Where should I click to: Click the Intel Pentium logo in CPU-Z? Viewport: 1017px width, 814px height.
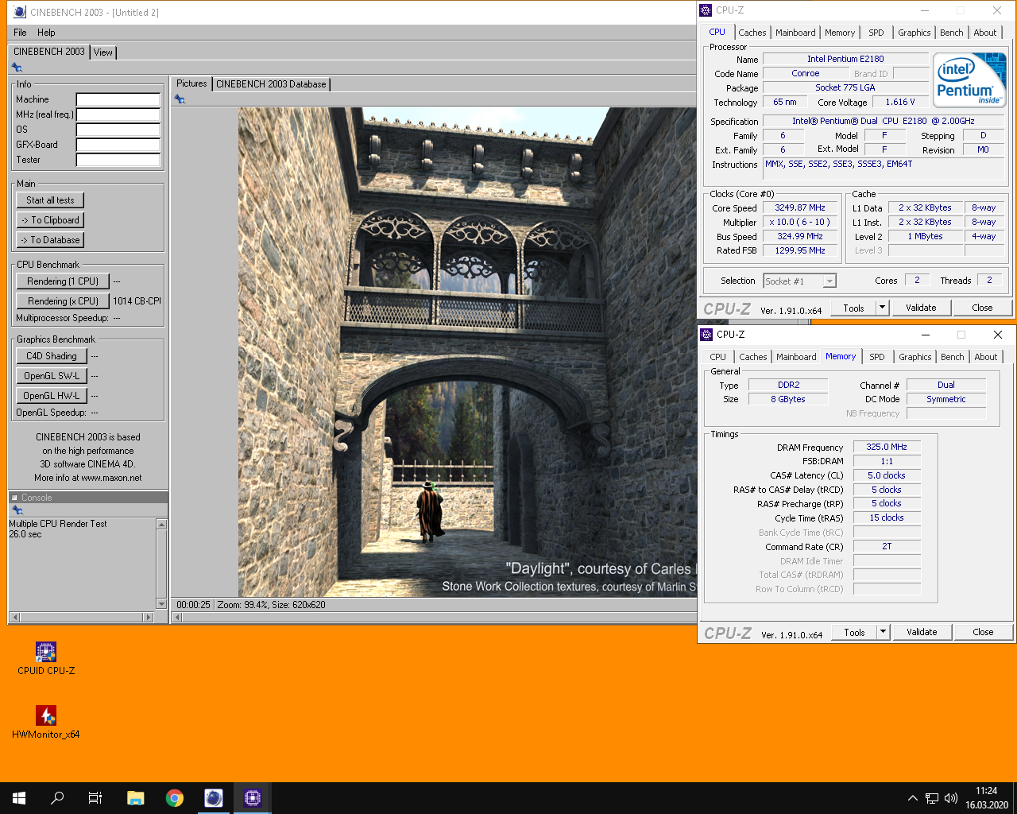pos(969,79)
